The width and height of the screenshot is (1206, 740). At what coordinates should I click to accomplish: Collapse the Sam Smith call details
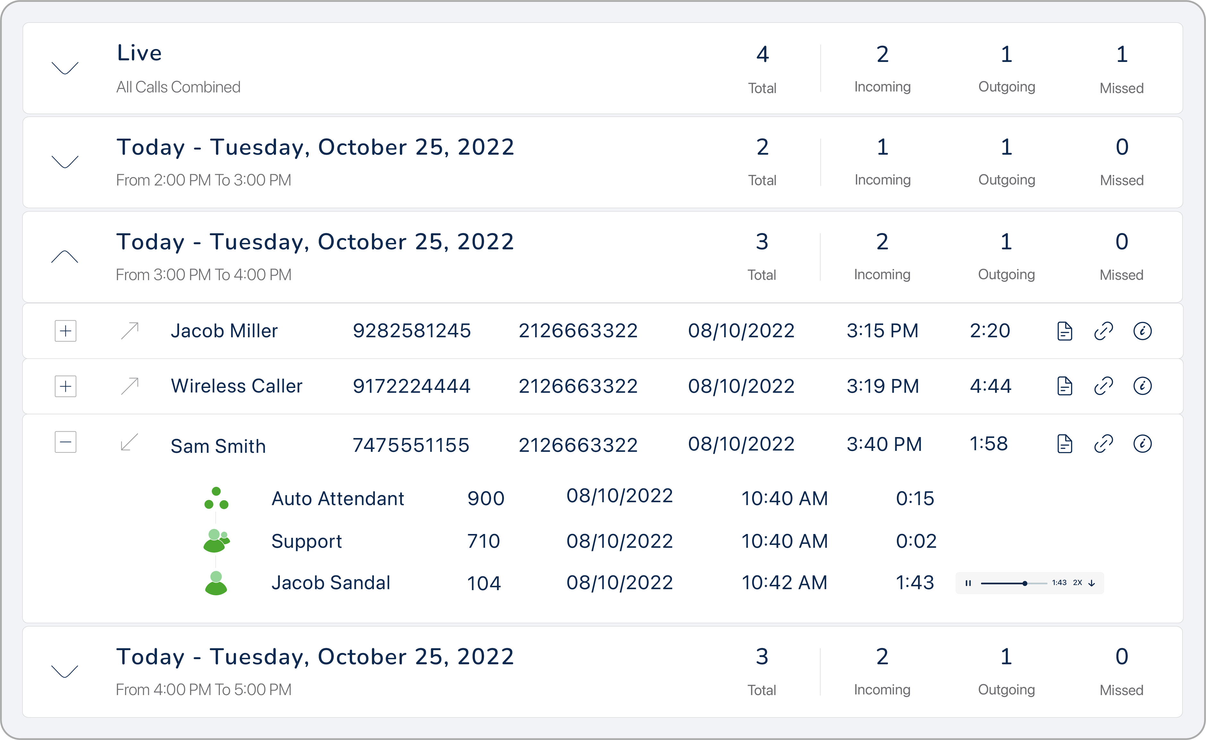pos(65,442)
